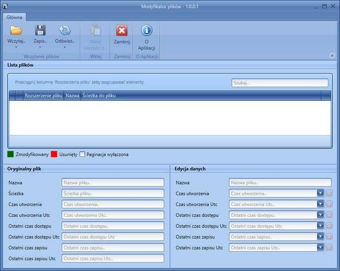This screenshot has width=340, height=271.
Task: Collapse the ribbon with the arrow at right
Action: click(x=332, y=55)
